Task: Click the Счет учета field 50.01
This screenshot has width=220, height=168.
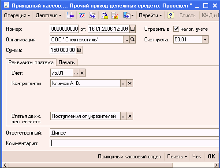Action: coord(188,40)
